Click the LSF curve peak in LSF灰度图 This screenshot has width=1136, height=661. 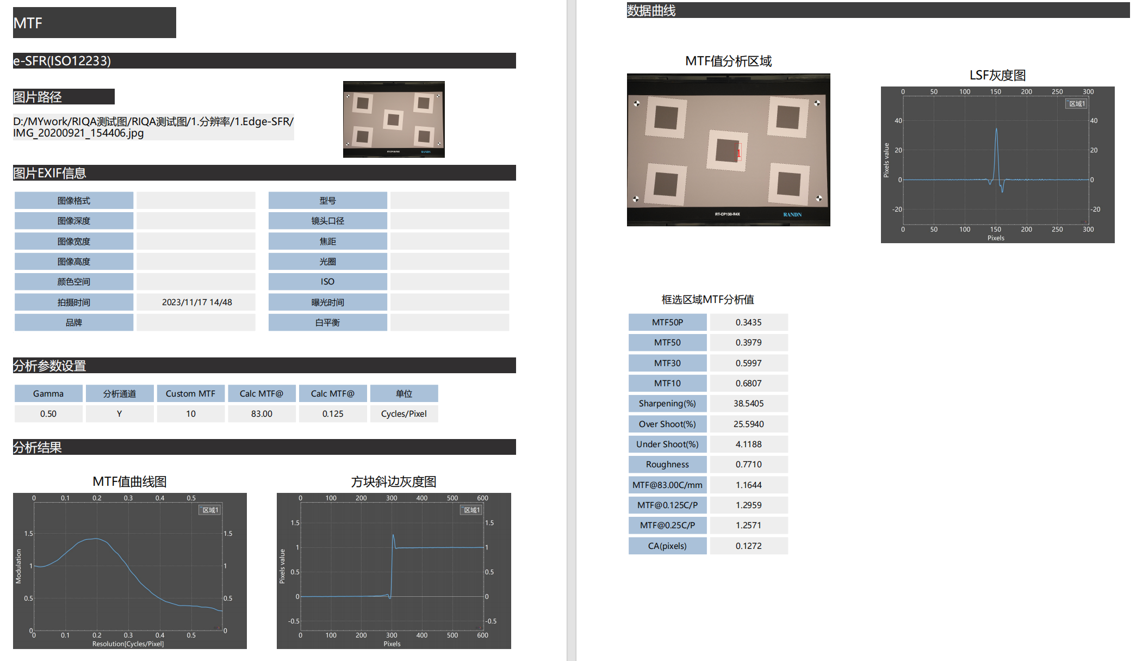tap(996, 129)
